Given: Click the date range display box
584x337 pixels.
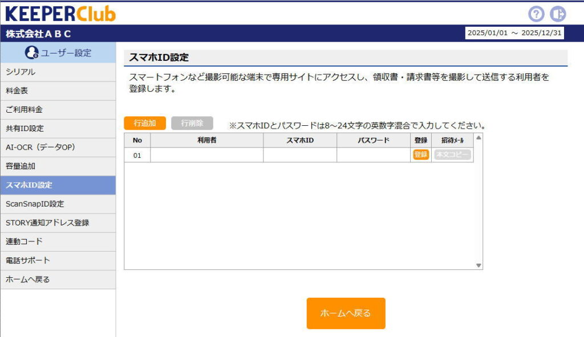Looking at the screenshot, I should (514, 33).
